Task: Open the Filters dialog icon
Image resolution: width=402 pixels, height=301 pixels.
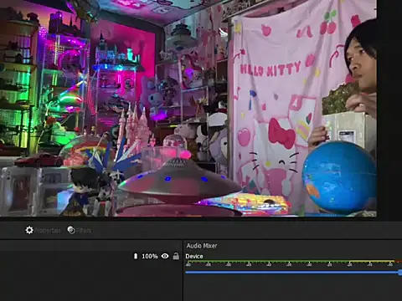Action: (71, 230)
